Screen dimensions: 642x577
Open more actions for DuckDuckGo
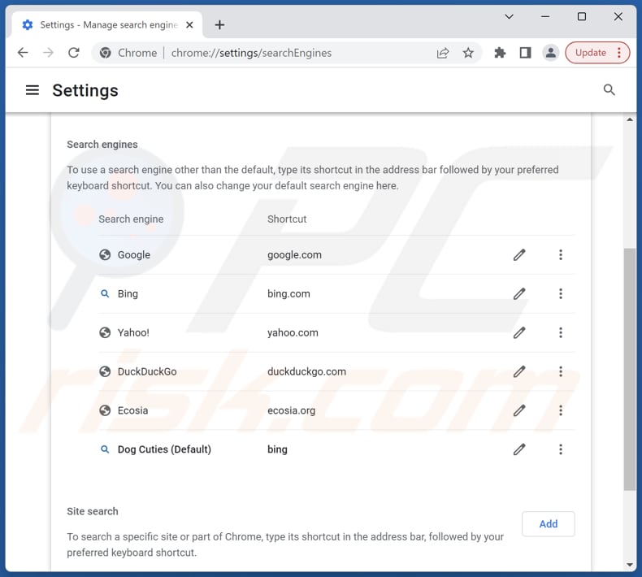click(561, 371)
